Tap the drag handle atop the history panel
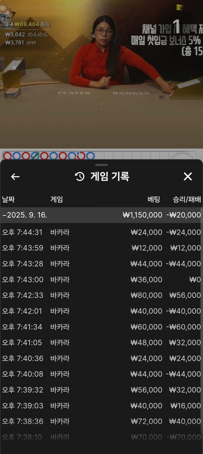The height and width of the screenshot is (454, 203). tap(101, 165)
